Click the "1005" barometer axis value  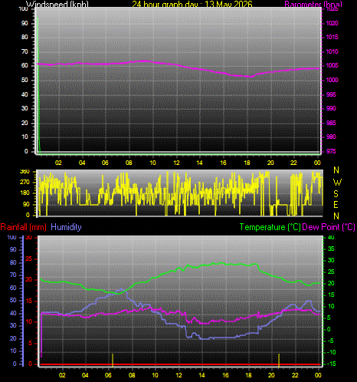pyautogui.click(x=332, y=65)
